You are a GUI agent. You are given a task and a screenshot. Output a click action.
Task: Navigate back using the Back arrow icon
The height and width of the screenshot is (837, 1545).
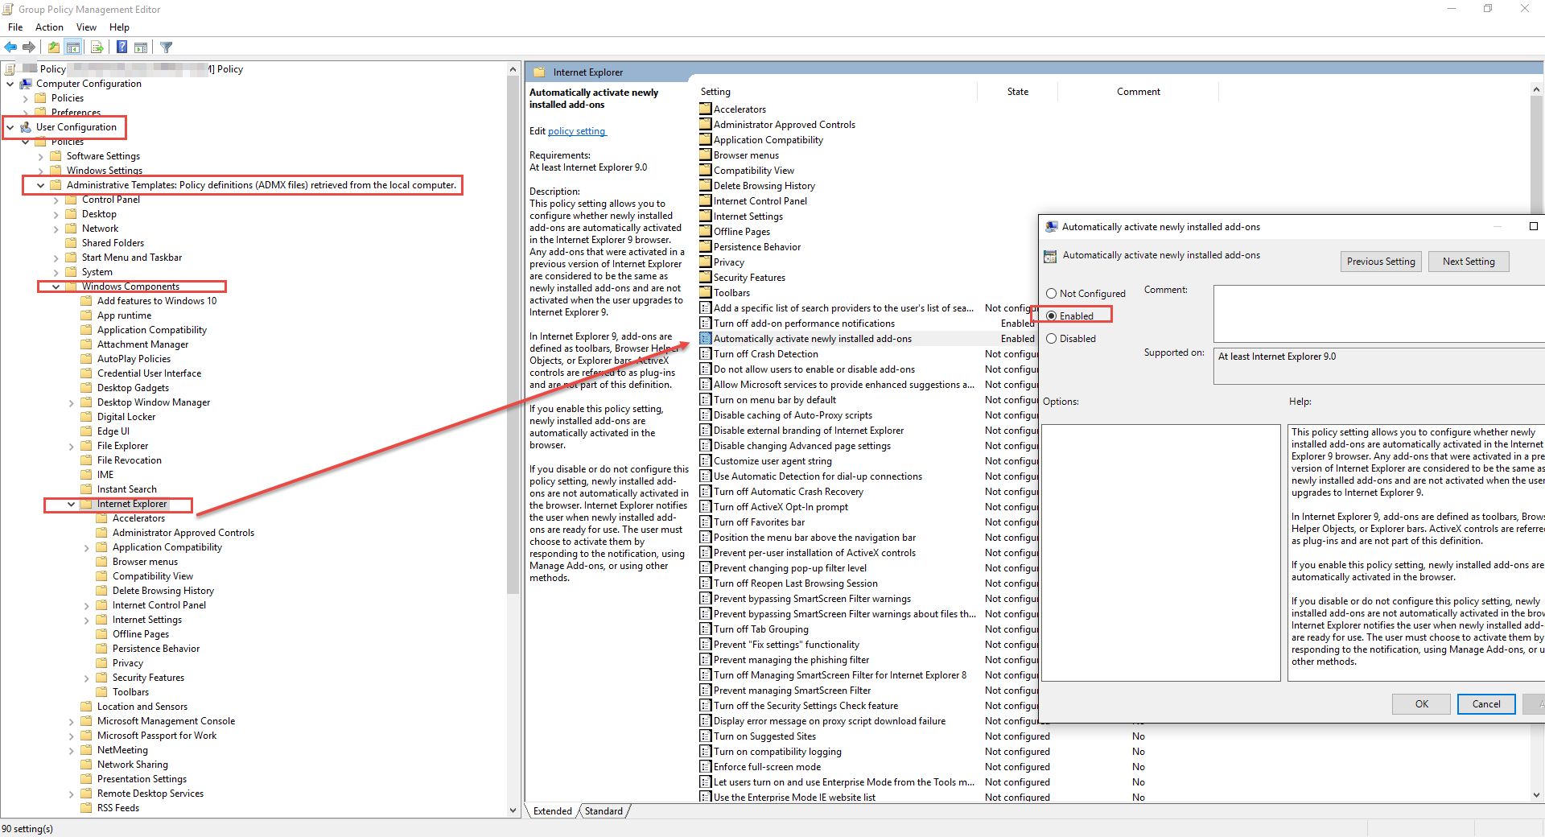(x=10, y=47)
